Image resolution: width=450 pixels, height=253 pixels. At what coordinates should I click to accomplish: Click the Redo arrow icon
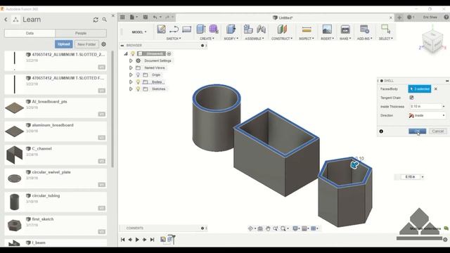pyautogui.click(x=167, y=17)
